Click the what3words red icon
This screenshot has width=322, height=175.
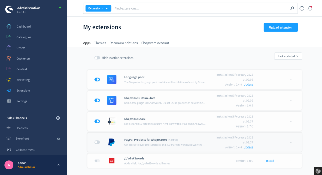pos(112,161)
